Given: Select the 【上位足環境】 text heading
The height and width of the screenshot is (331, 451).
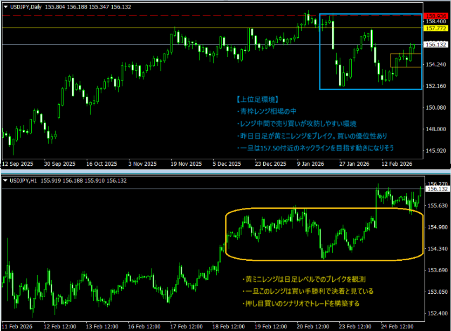Looking at the screenshot, I should 258,99.
